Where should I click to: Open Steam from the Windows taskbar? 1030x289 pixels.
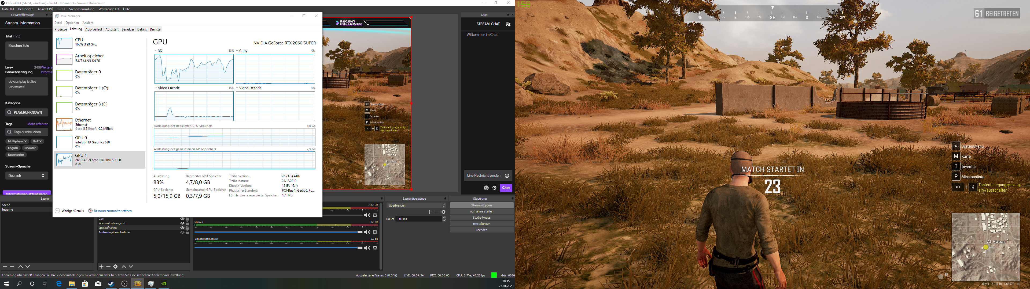pos(111,284)
